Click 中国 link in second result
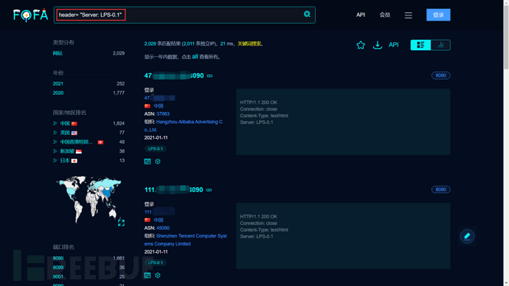The width and height of the screenshot is (509, 286). pyautogui.click(x=159, y=220)
